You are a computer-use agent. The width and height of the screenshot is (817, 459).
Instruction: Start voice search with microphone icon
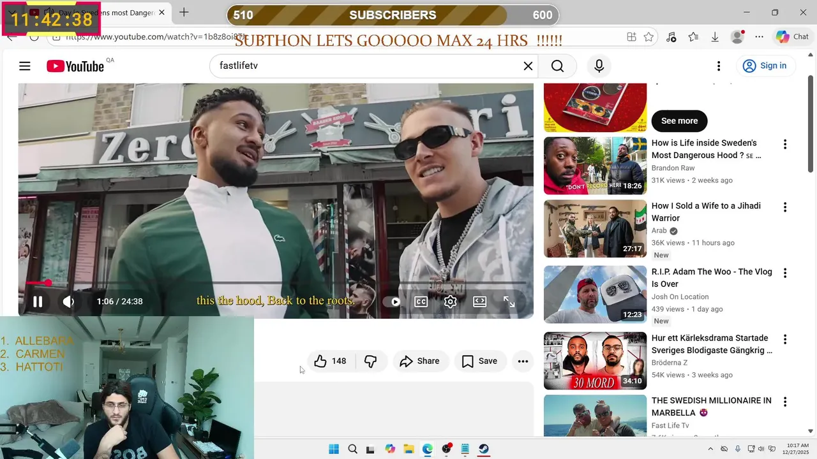point(599,66)
